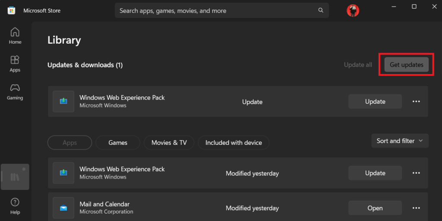Open the Help sidebar icon
Viewport: 442px width, 221px height.
15,206
